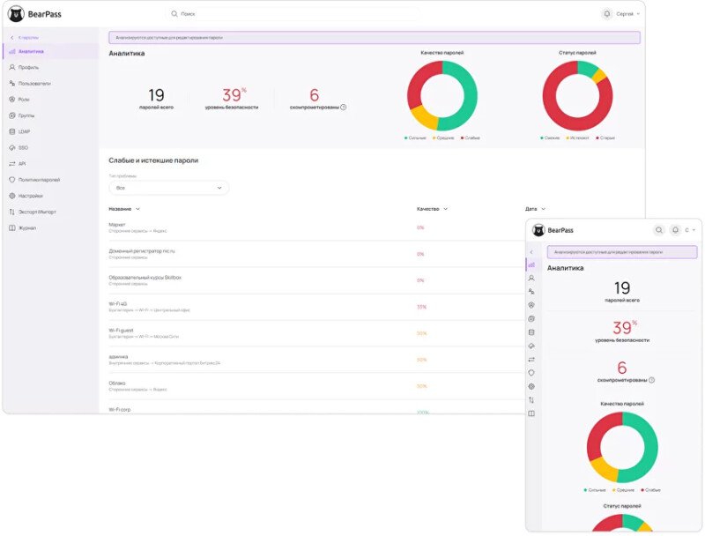
Task: Click help icon next to скомпрометированы in desktop view
Action: 343,108
